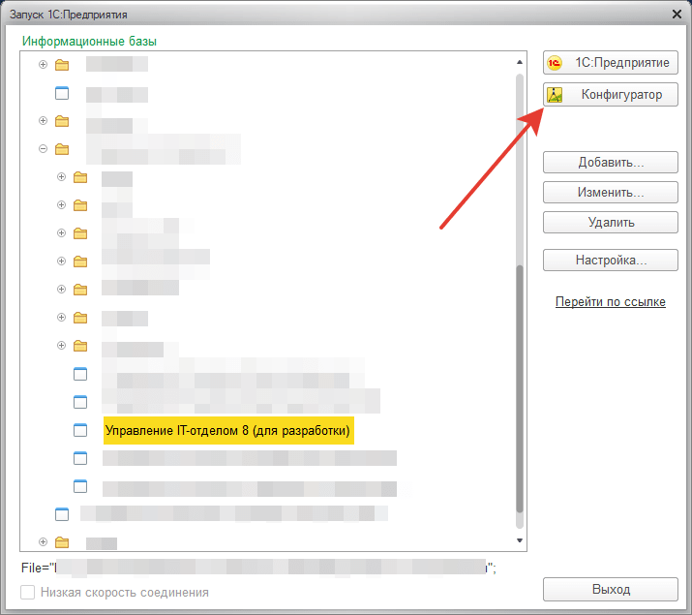
Task: Select Управление IT-отделом 8 (для разработки) base
Action: pyautogui.click(x=228, y=430)
